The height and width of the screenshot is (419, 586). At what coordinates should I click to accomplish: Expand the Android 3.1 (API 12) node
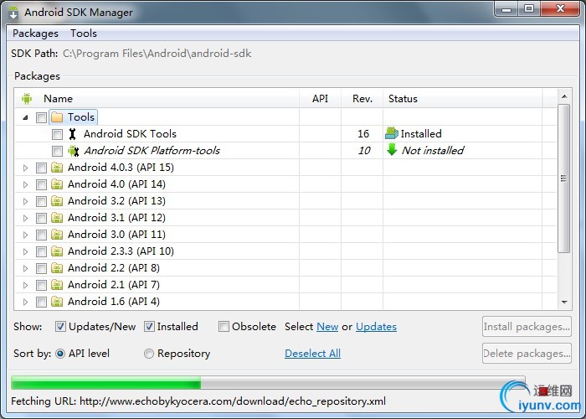click(x=25, y=218)
